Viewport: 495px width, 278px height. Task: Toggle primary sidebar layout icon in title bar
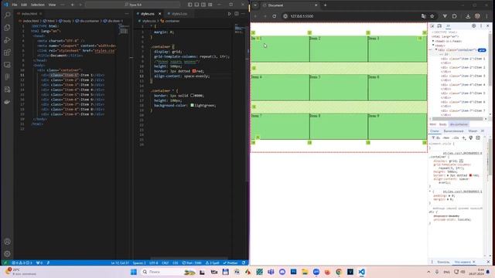click(189, 5)
